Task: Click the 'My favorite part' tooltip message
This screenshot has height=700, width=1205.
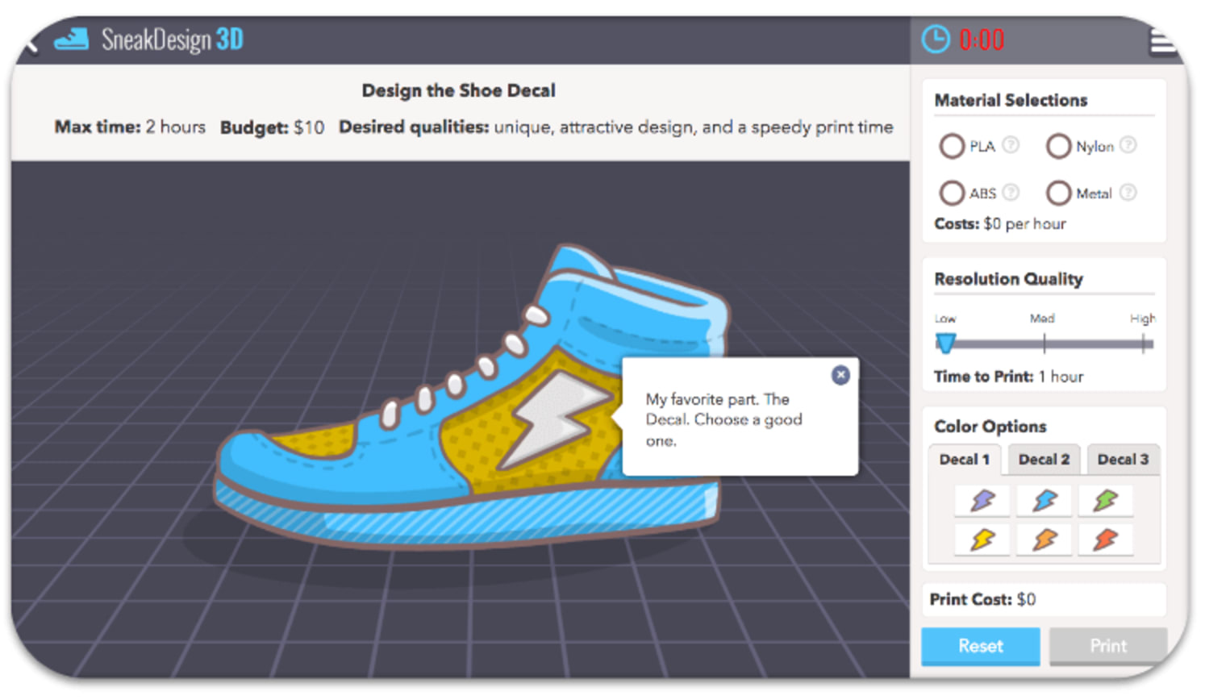Action: (x=723, y=419)
